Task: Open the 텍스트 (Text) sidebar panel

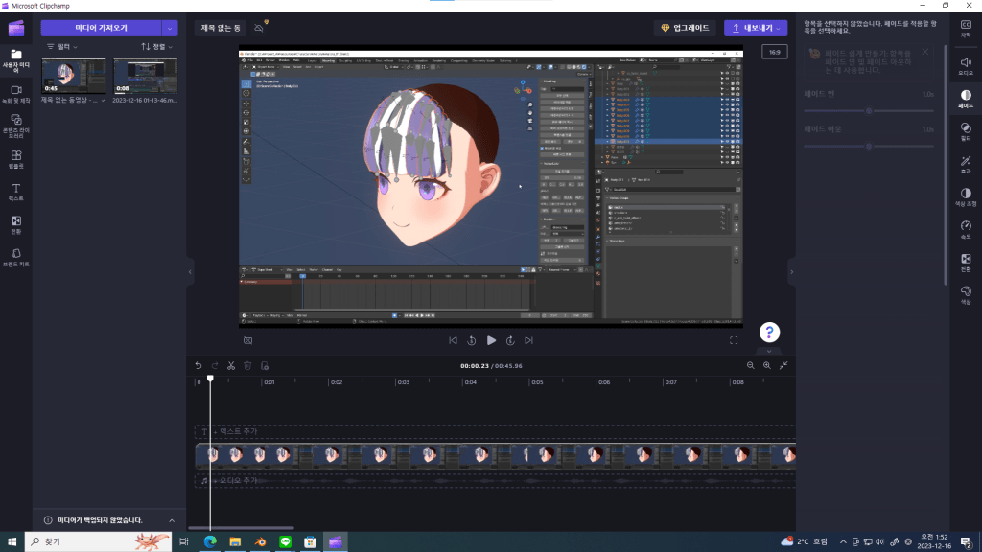Action: coord(15,191)
